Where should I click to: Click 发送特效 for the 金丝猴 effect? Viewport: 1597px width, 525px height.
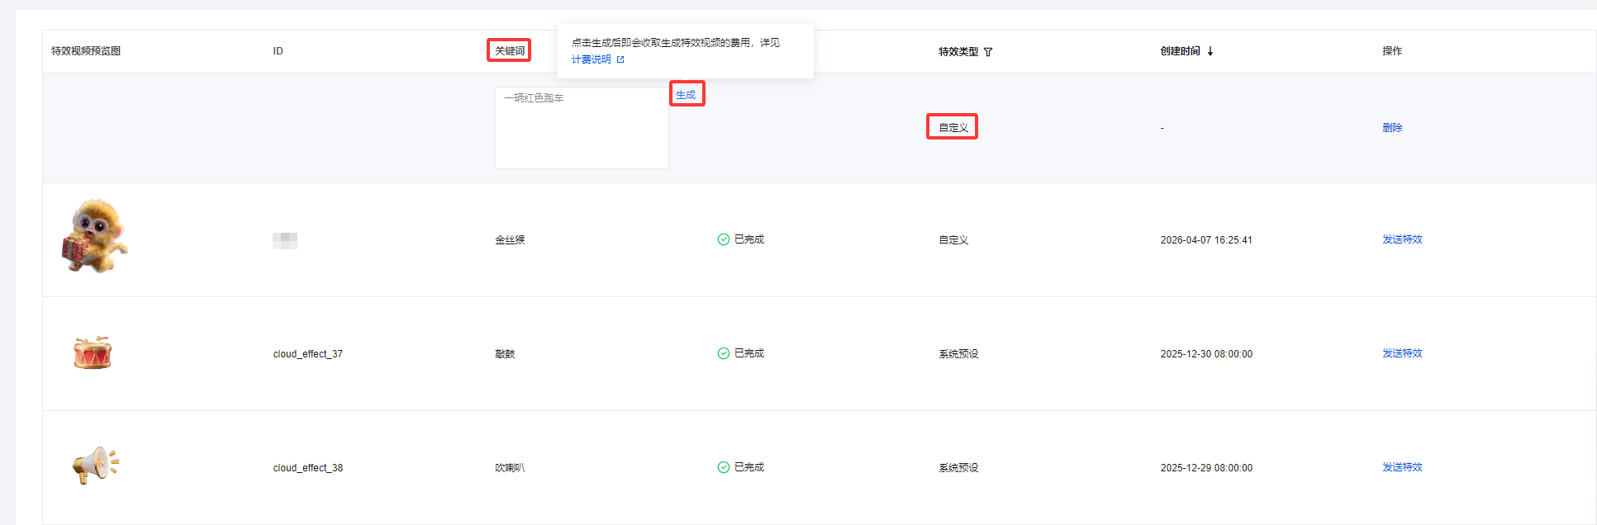(1402, 239)
